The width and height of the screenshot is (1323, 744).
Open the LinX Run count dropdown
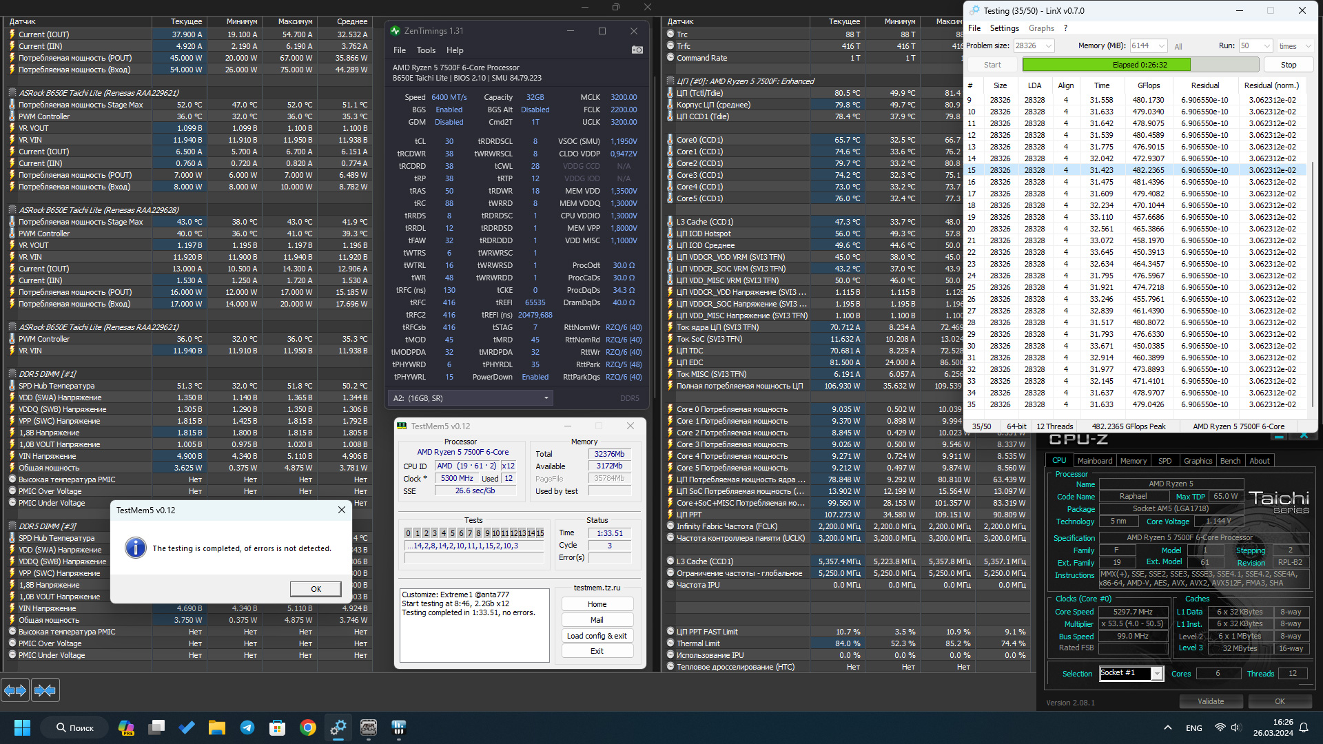[x=1266, y=46]
